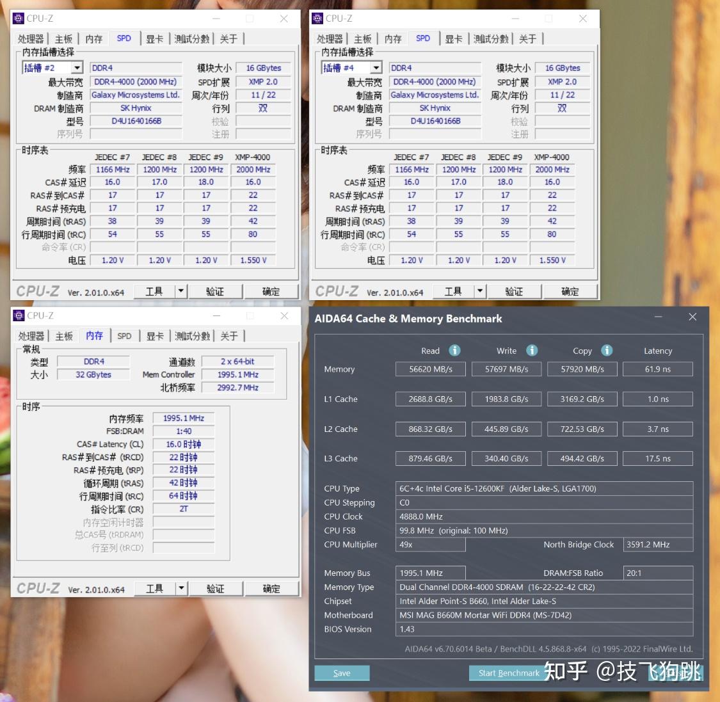Click 通道数 value 2 x 64-bit
Image resolution: width=720 pixels, height=702 pixels.
click(x=238, y=362)
